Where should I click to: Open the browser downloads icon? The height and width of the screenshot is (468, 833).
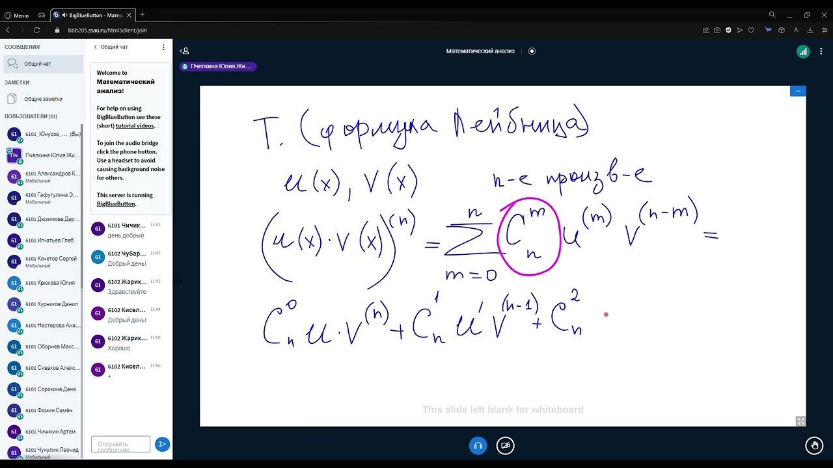click(810, 30)
